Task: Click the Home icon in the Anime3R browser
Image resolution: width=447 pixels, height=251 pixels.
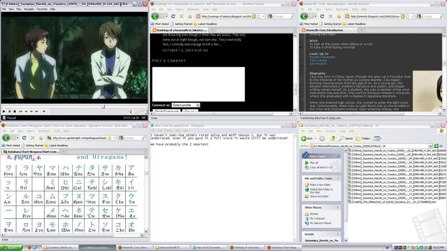Action: point(339,17)
